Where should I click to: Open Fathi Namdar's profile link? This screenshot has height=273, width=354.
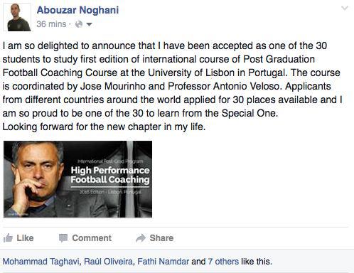(x=163, y=262)
